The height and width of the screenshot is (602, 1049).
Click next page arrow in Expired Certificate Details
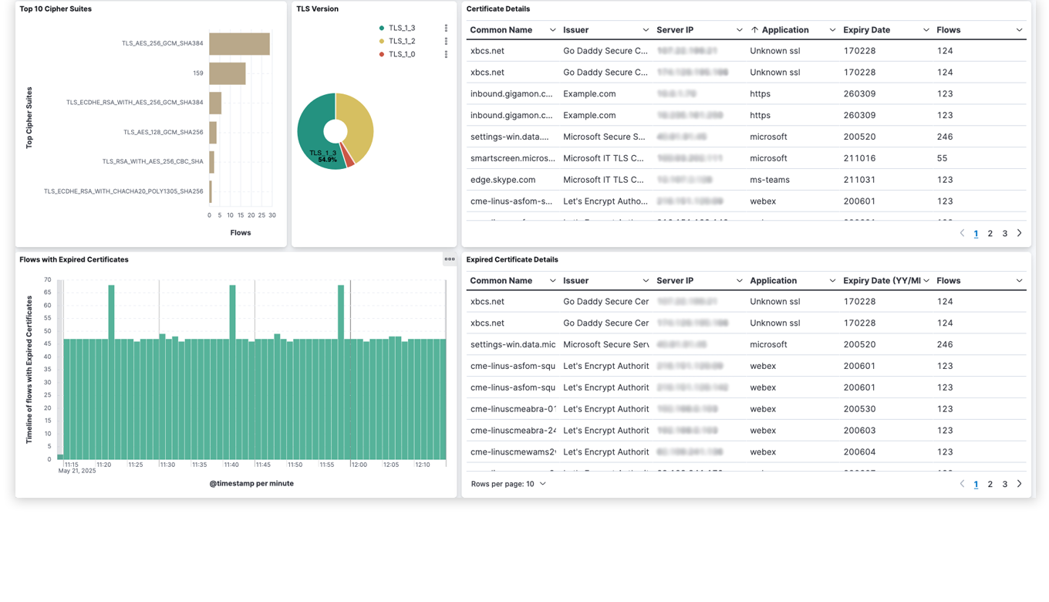tap(1019, 484)
